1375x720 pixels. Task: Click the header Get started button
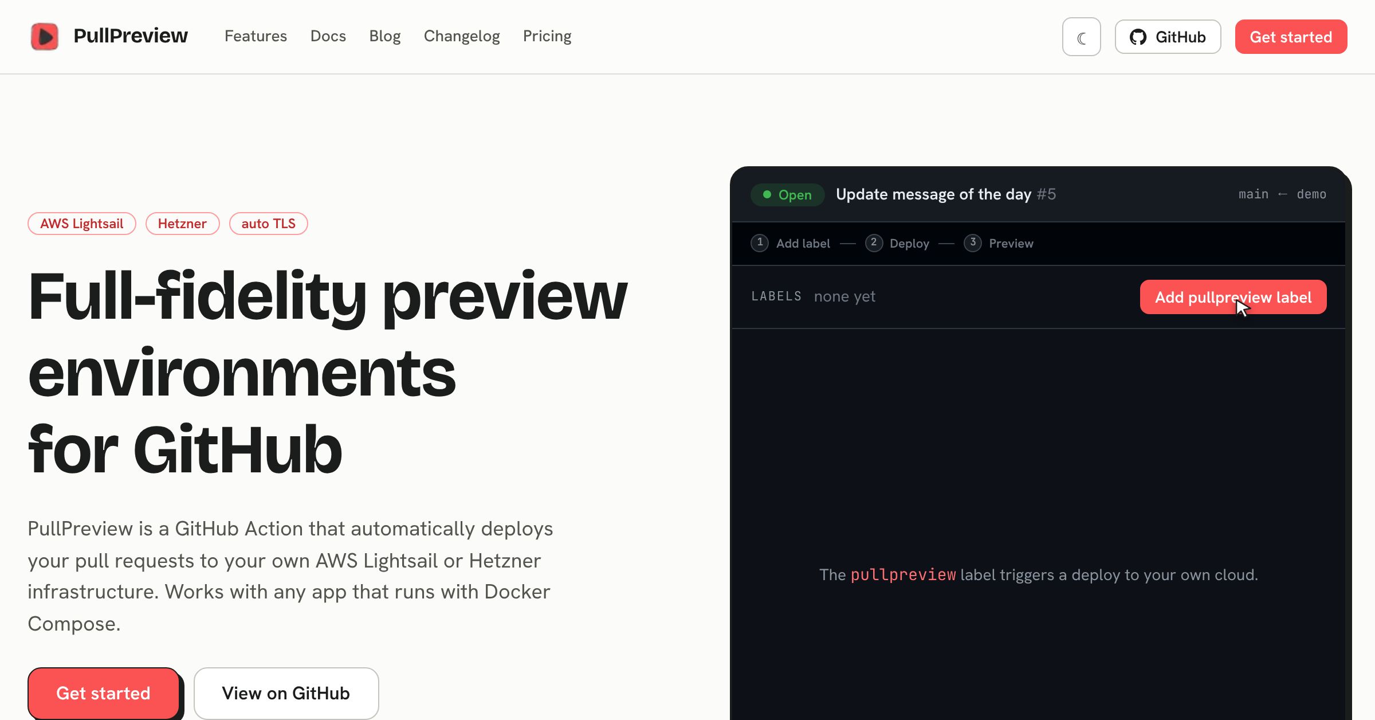coord(1291,37)
